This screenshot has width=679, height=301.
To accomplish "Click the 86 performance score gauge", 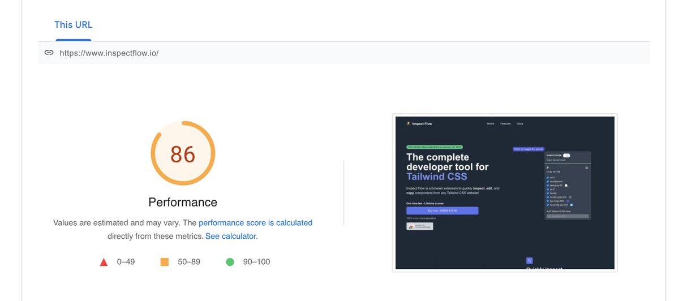I will pyautogui.click(x=183, y=153).
